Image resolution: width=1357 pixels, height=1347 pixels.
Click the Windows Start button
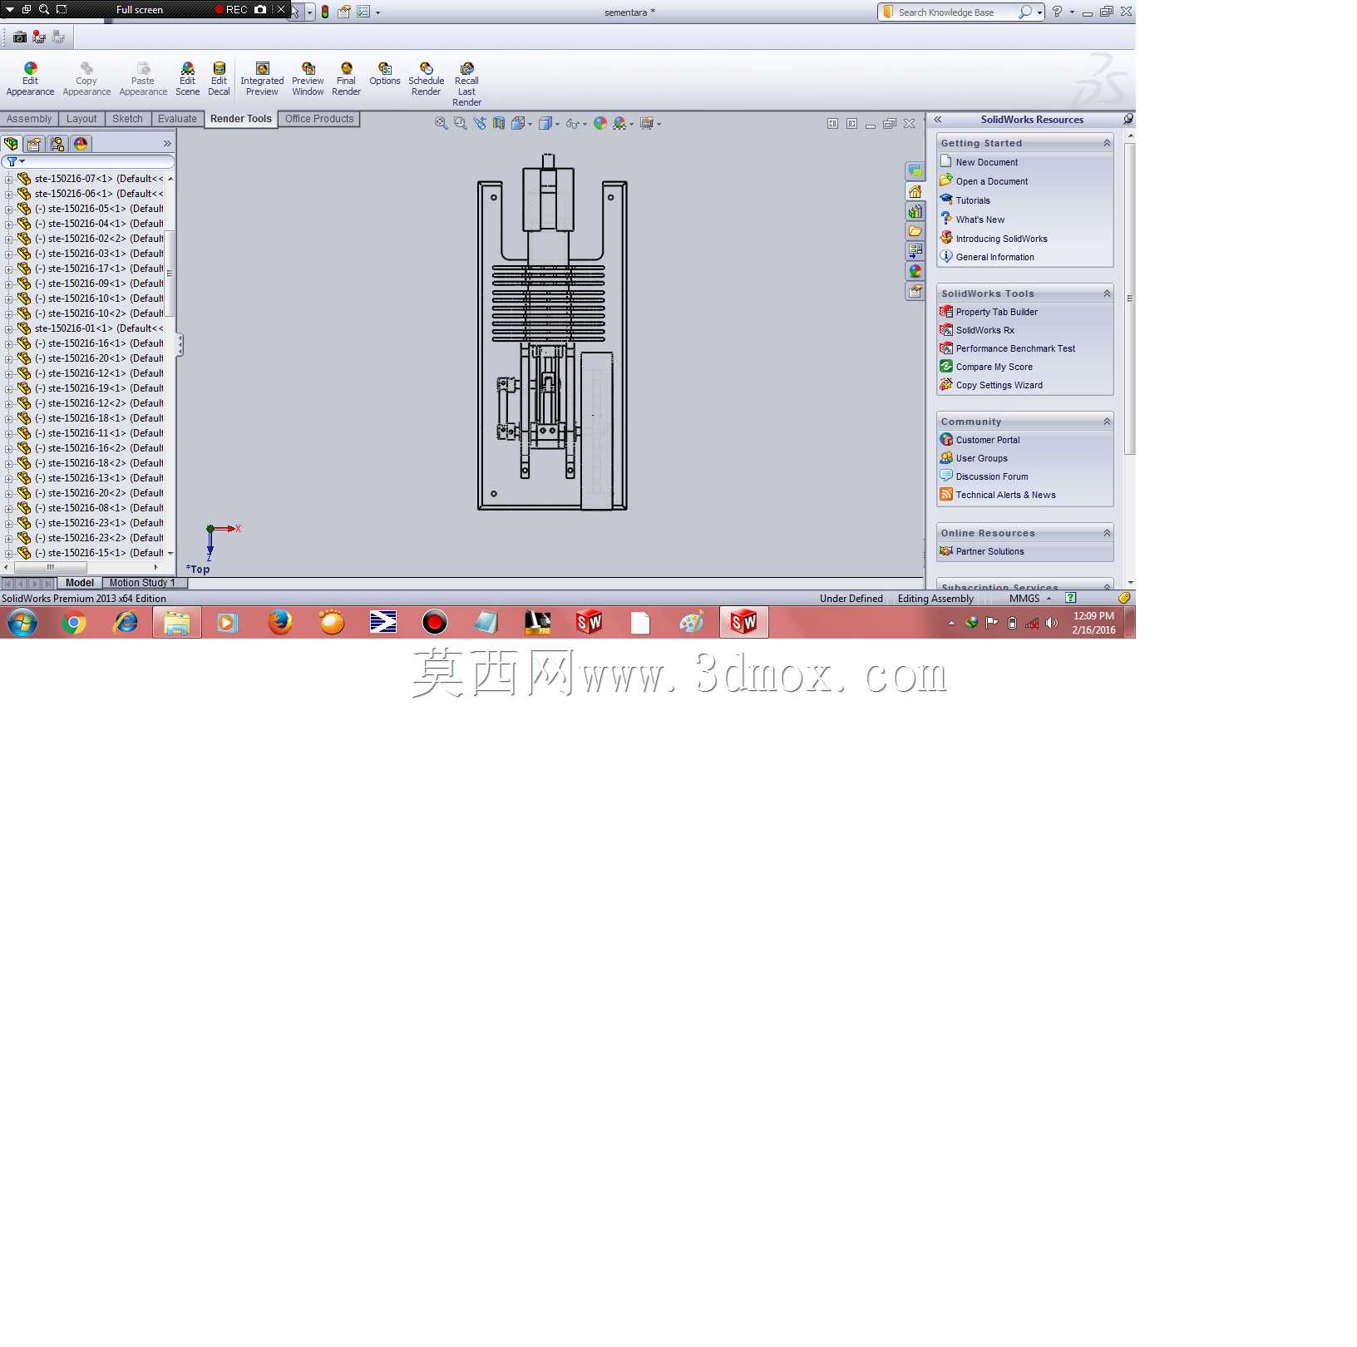(x=22, y=622)
